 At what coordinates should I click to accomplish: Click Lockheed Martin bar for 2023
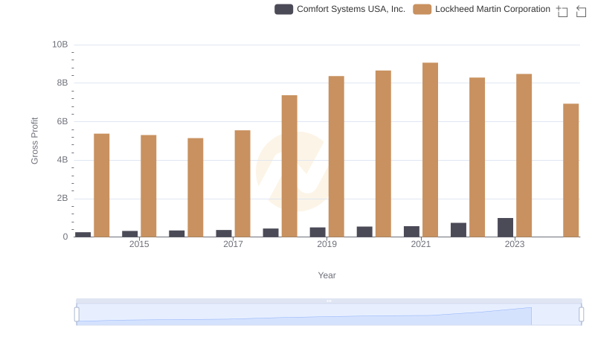coord(524,156)
